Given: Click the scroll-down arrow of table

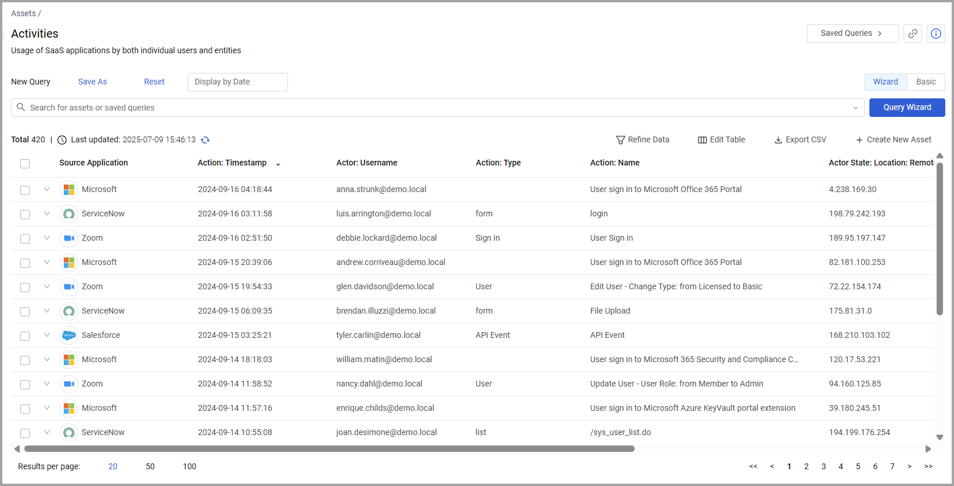Looking at the screenshot, I should (x=940, y=437).
